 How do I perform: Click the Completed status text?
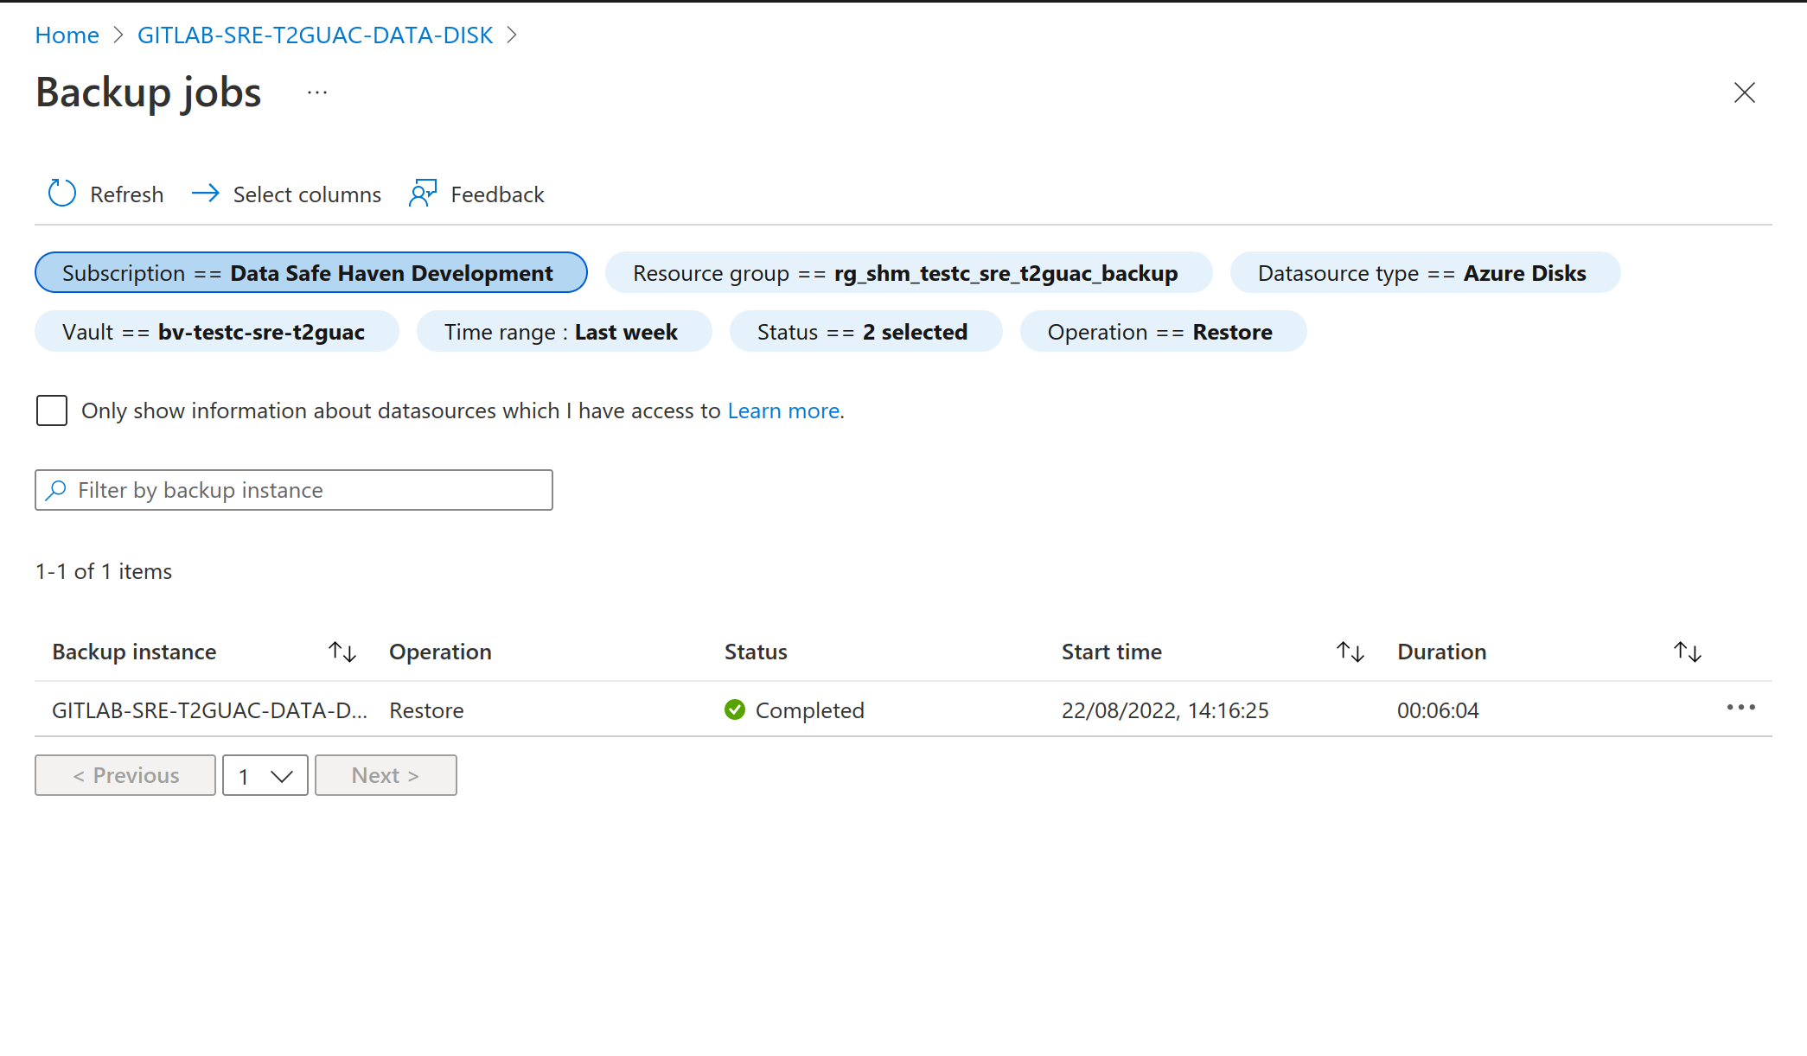(x=810, y=710)
